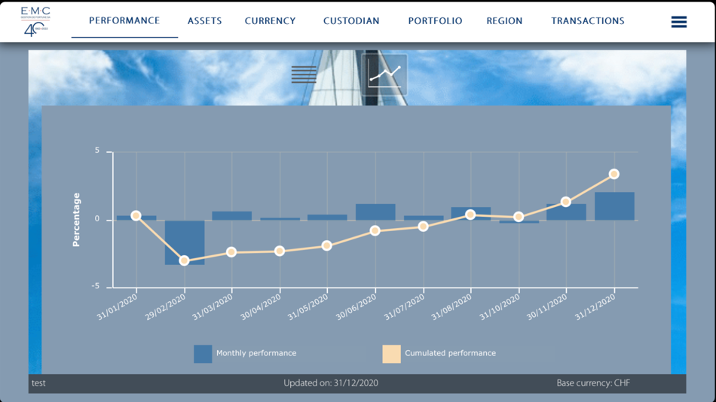Open the hamburger menu icon

tap(678, 21)
